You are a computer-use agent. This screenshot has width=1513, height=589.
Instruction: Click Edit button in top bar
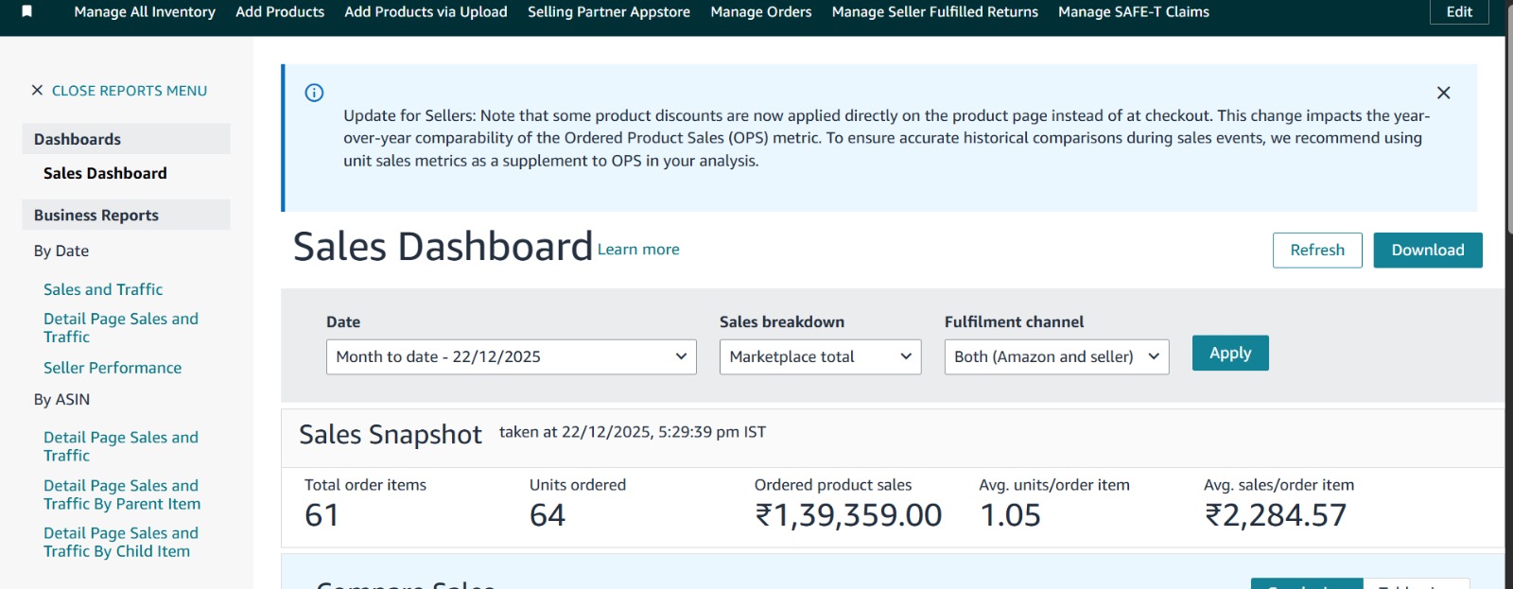coord(1458,12)
